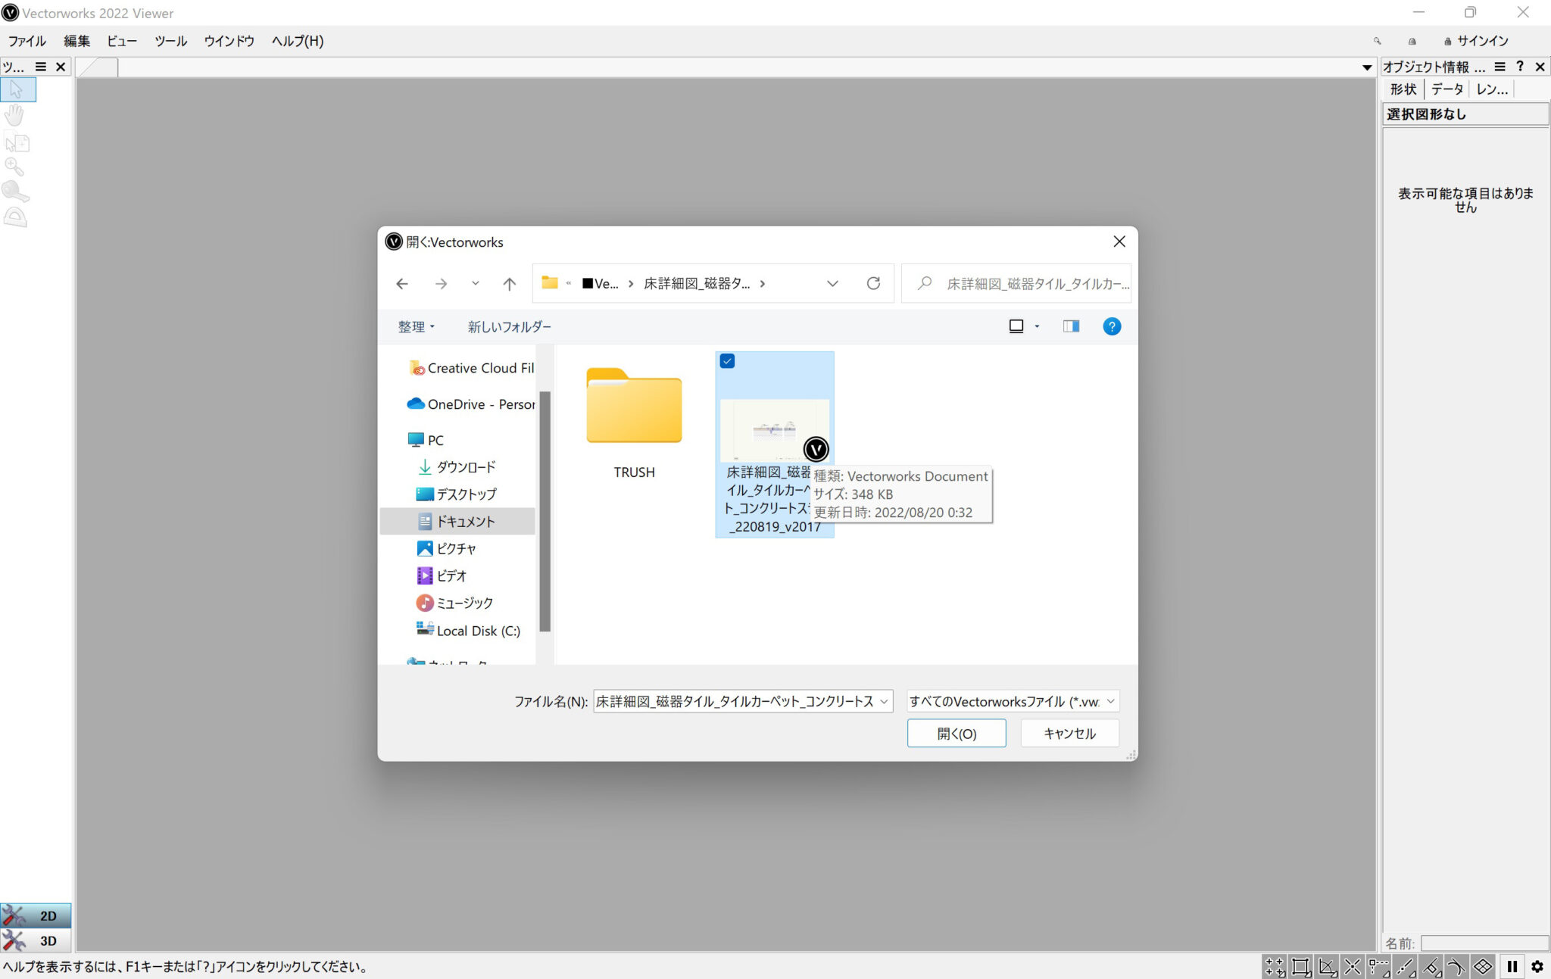The image size is (1551, 979).
Task: Click the help question mark on オブジェクト情報 palette
Action: pos(1521,67)
